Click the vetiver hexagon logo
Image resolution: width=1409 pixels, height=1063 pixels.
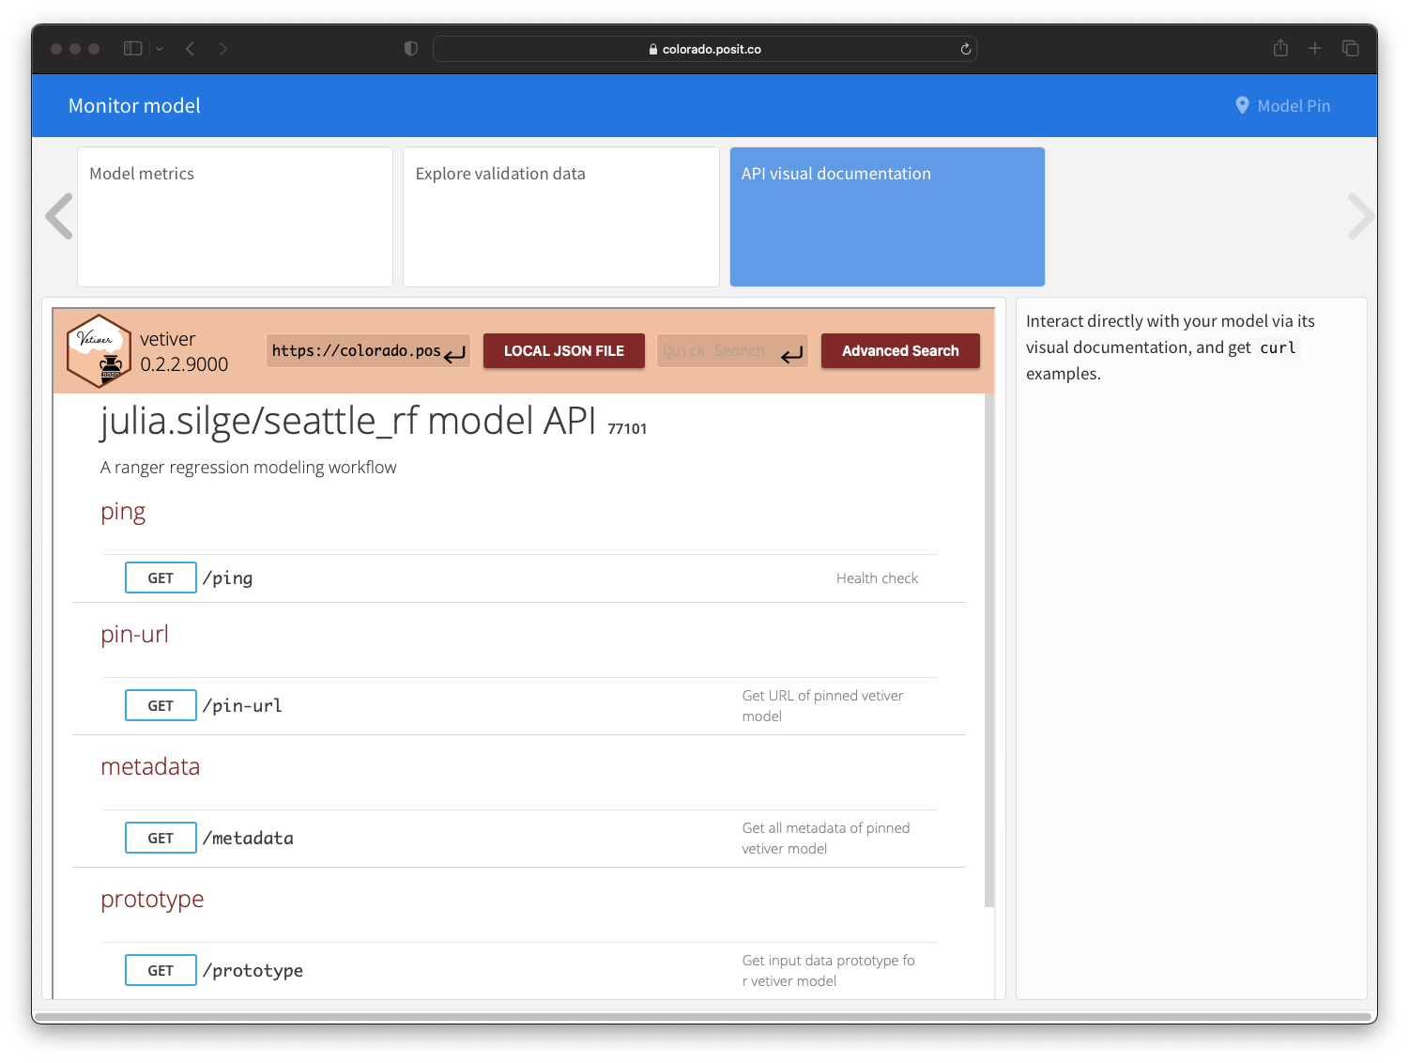click(99, 351)
